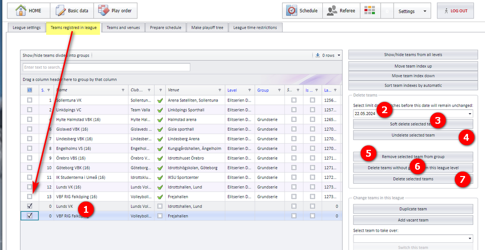The height and width of the screenshot is (250, 485).
Task: Switch to the Teams and venues tab
Action: pyautogui.click(x=123, y=28)
